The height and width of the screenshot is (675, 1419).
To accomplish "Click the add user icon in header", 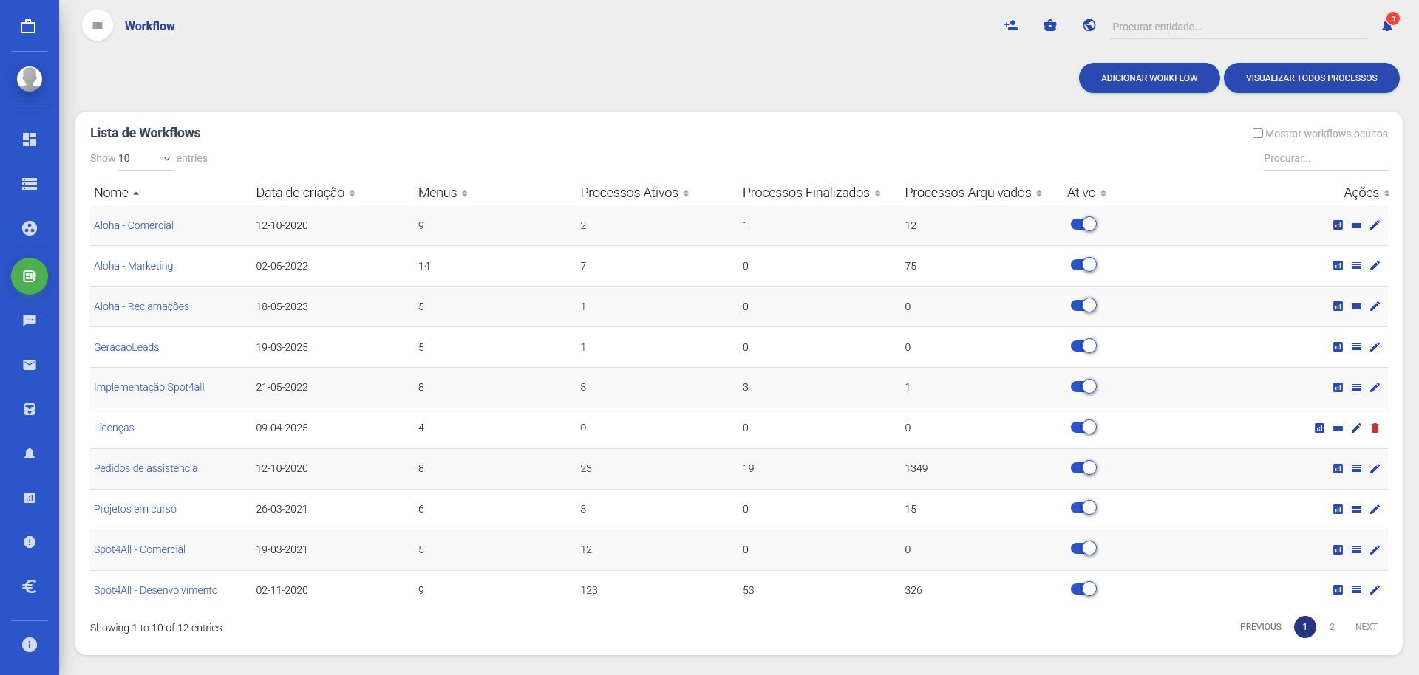I will pos(1011,26).
